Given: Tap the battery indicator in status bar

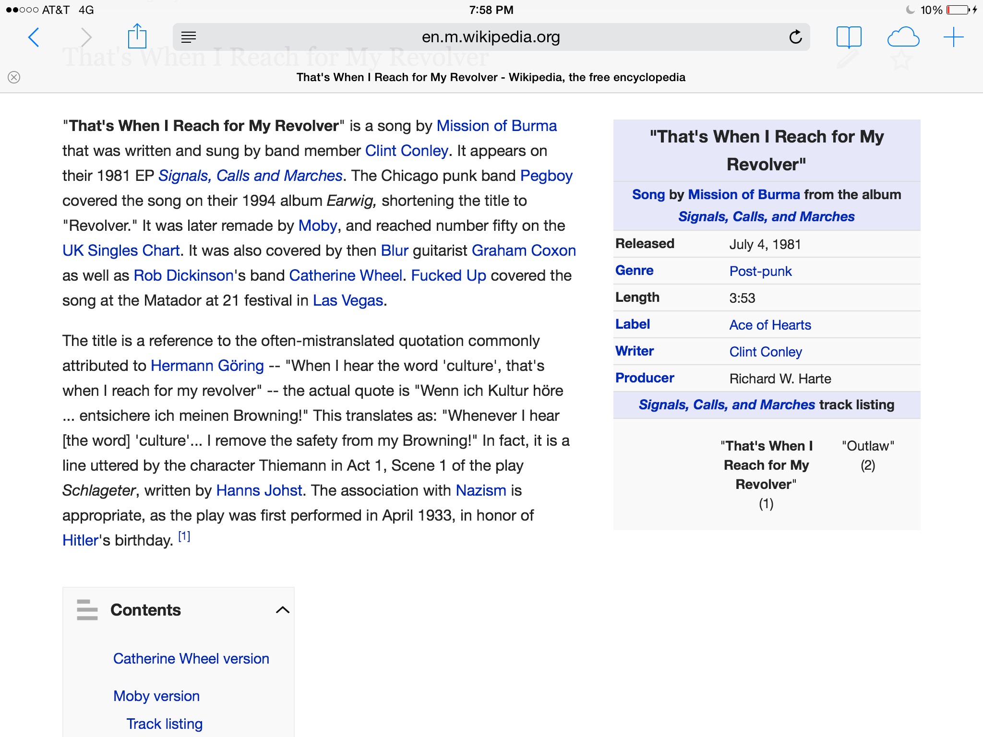Looking at the screenshot, I should click(959, 10).
